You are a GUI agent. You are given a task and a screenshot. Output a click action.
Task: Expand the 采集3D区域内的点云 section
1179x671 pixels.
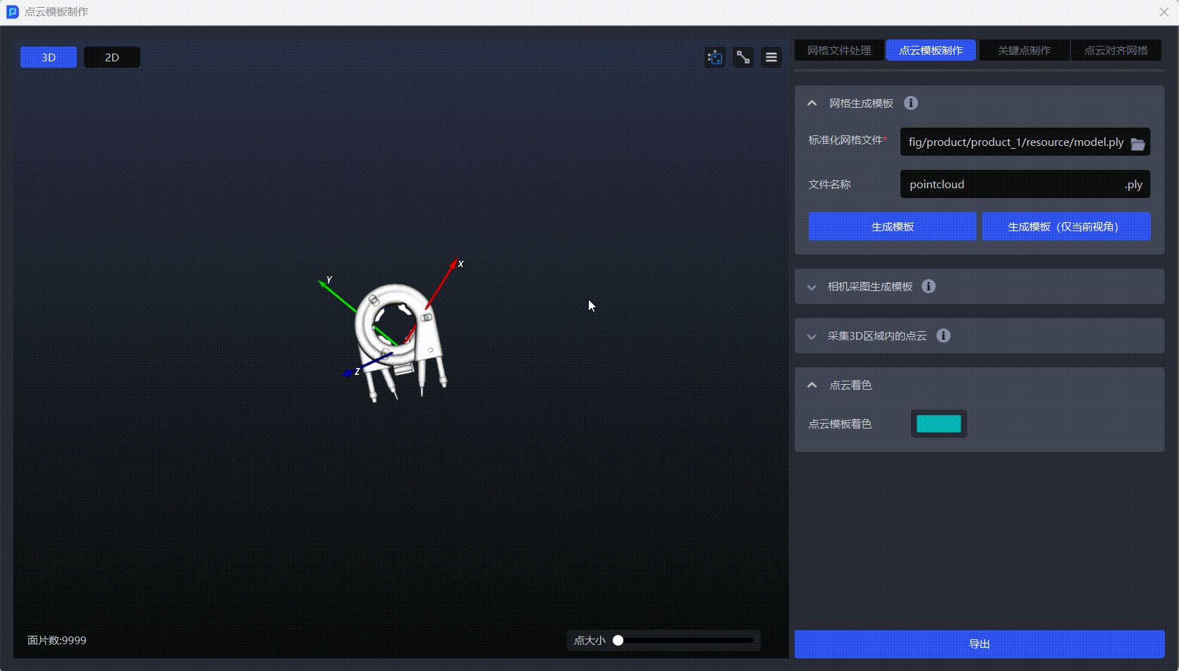click(x=812, y=336)
